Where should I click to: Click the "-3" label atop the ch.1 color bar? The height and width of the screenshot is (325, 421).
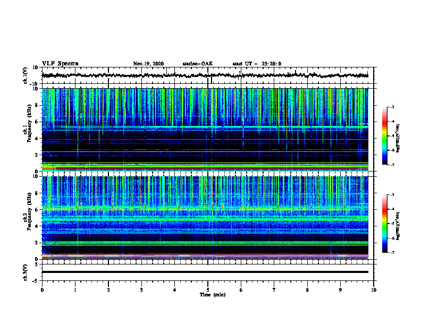(x=392, y=107)
